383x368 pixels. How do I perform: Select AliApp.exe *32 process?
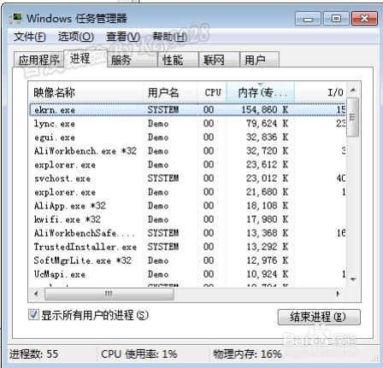[187, 206]
